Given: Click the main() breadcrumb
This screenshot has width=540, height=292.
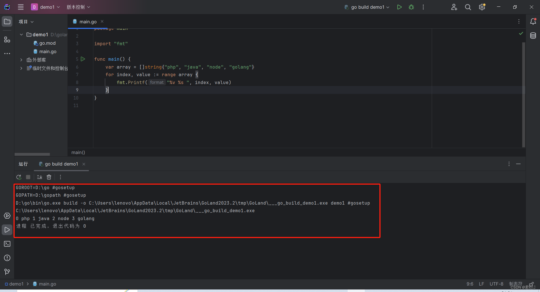Looking at the screenshot, I should [x=78, y=152].
